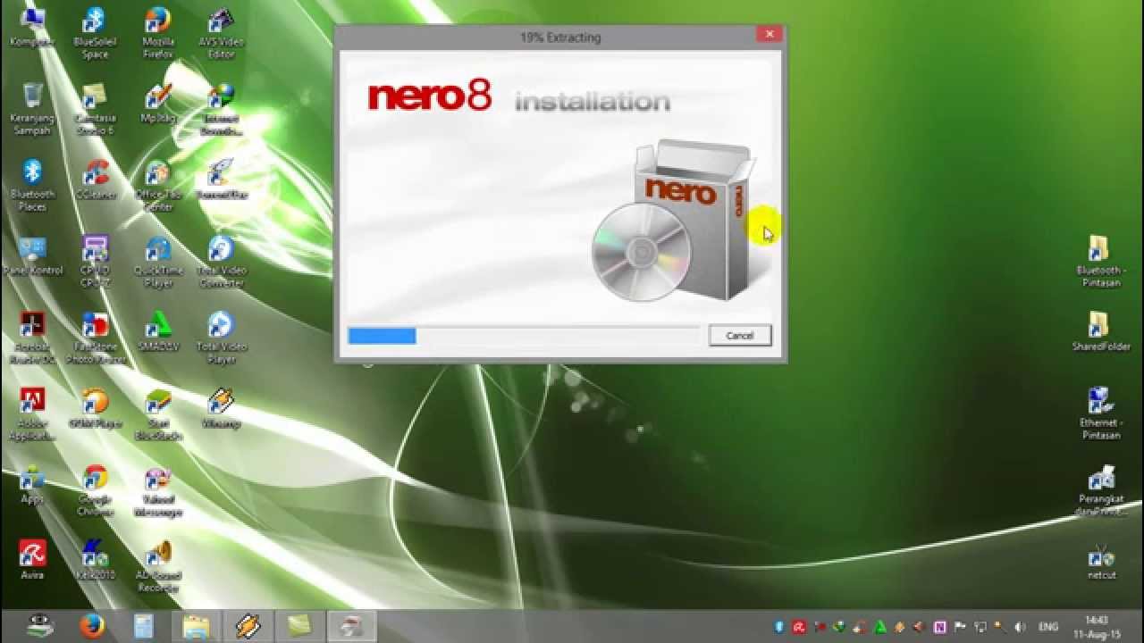This screenshot has height=643, width=1144.
Task: Select the AVS Video Editor shortcut
Action: (221, 34)
